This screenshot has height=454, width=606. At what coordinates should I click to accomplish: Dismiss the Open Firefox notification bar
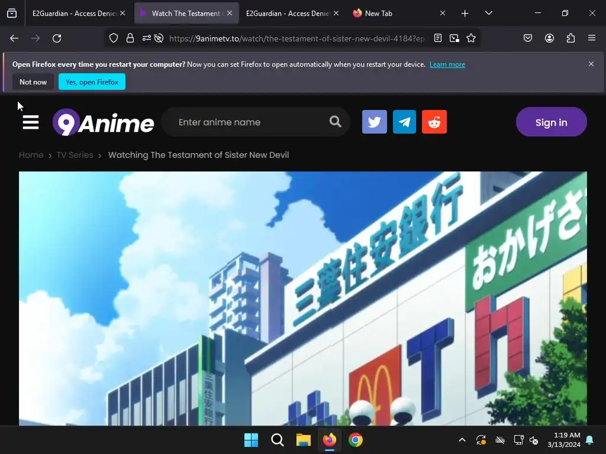(591, 64)
